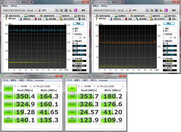Click 512K button next to 324.9 result
181x132 pixels.
[x=8, y=104]
